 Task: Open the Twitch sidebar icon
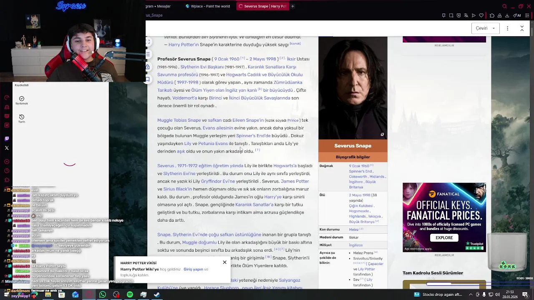click(7, 139)
